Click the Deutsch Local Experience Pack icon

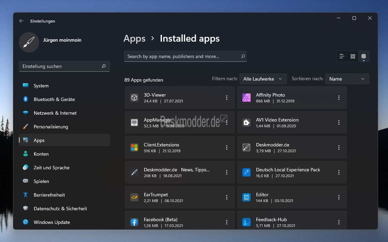[247, 172]
